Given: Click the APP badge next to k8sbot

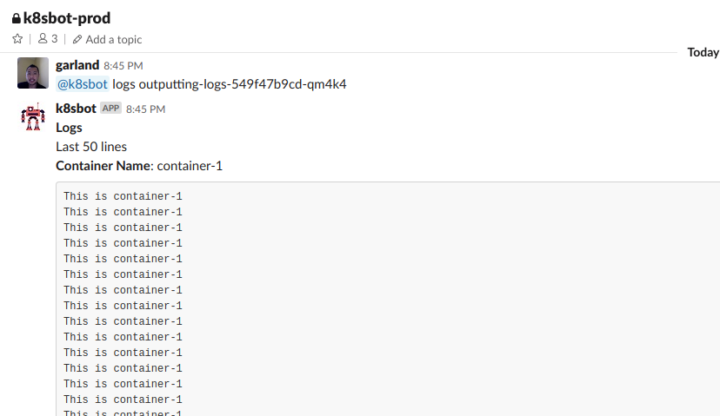Looking at the screenshot, I should pos(110,109).
